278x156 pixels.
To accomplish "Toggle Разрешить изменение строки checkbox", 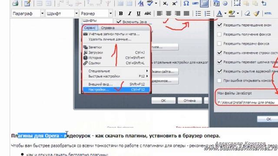I will pyautogui.click(x=219, y=53).
